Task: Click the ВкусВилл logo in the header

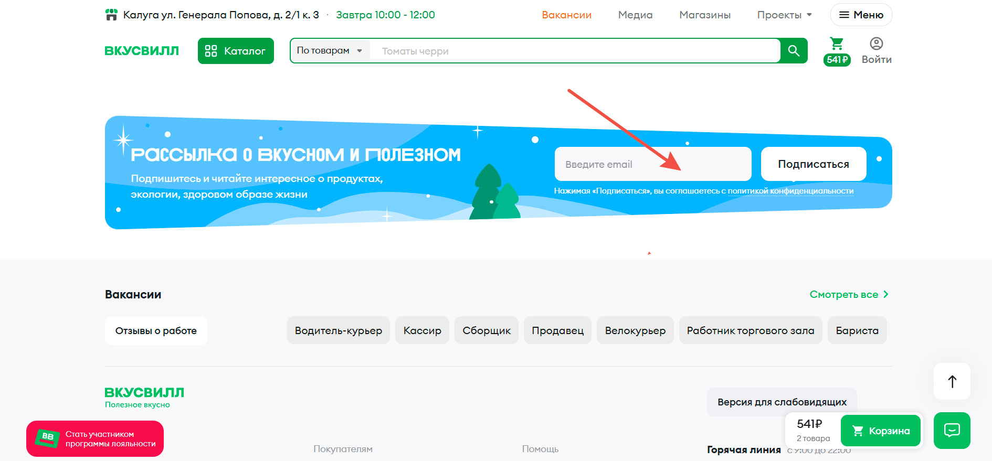Action: (142, 51)
